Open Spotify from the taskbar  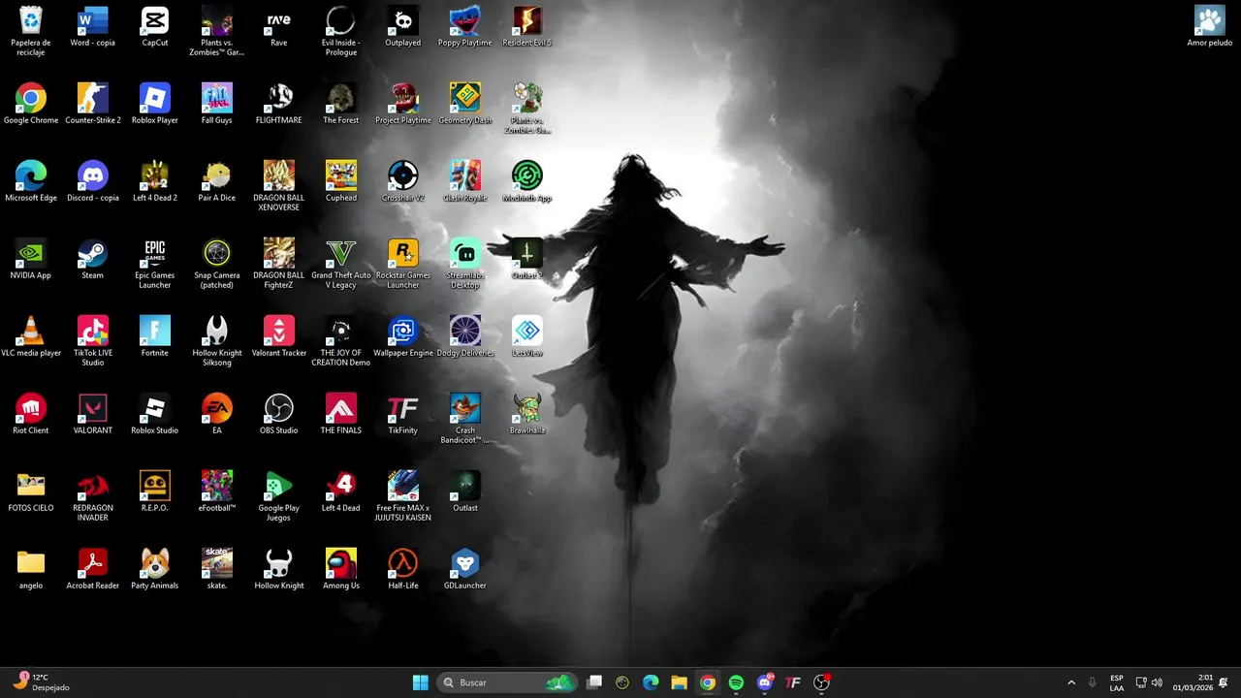click(736, 682)
